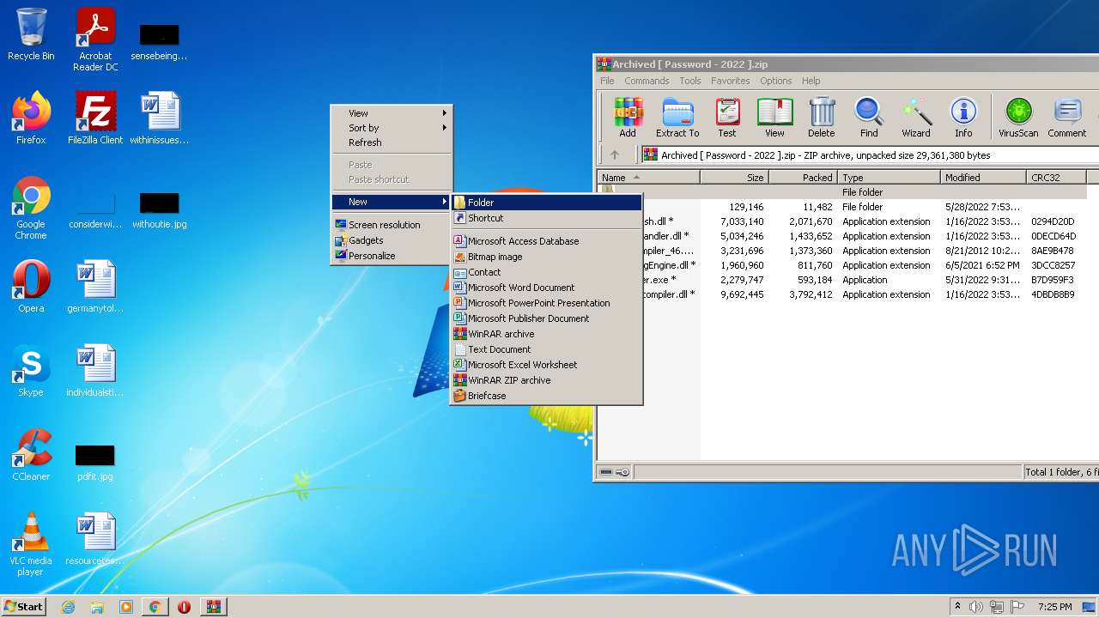Click the taskbar clock showing 7:25 PM
Screen dimensions: 1099x618
pos(1054,607)
